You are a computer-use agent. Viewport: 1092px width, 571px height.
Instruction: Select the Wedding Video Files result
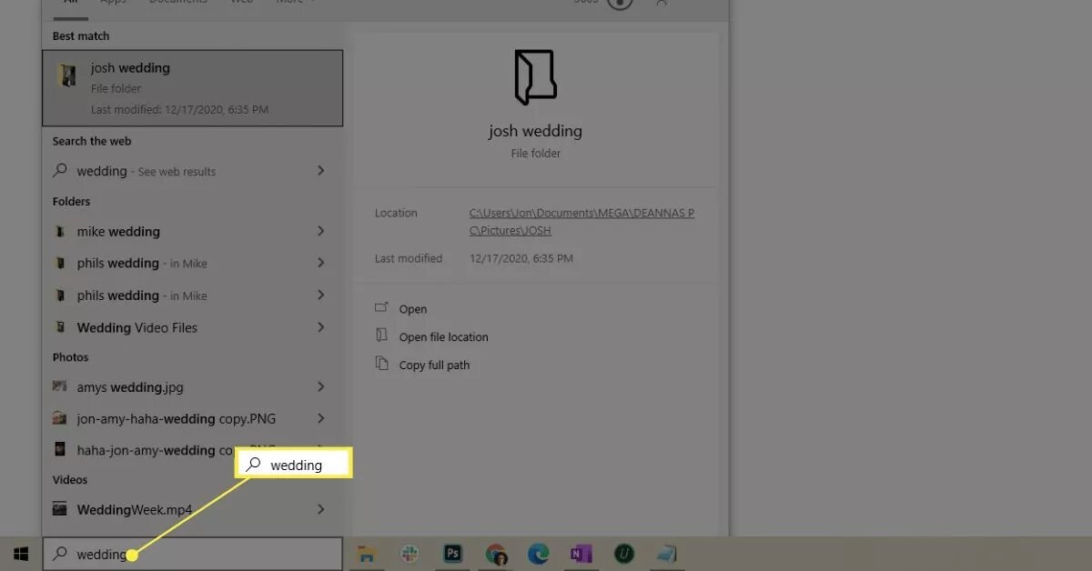192,327
